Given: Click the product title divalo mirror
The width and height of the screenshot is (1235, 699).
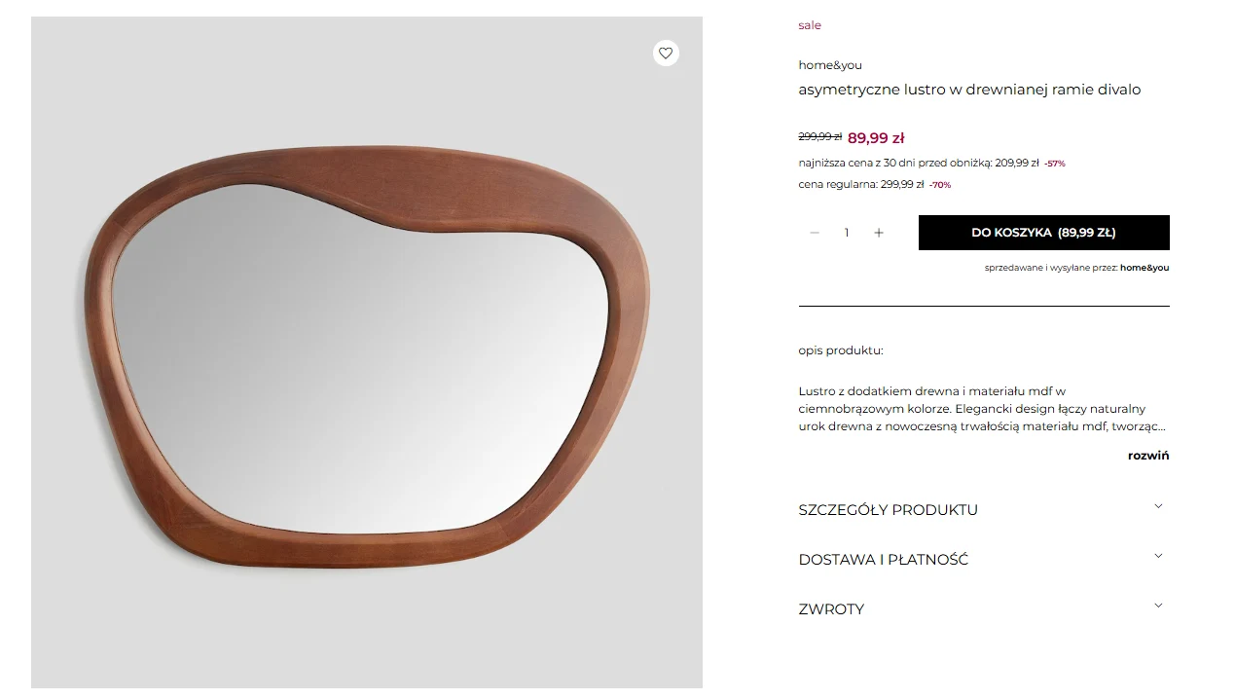Looking at the screenshot, I should pos(969,90).
